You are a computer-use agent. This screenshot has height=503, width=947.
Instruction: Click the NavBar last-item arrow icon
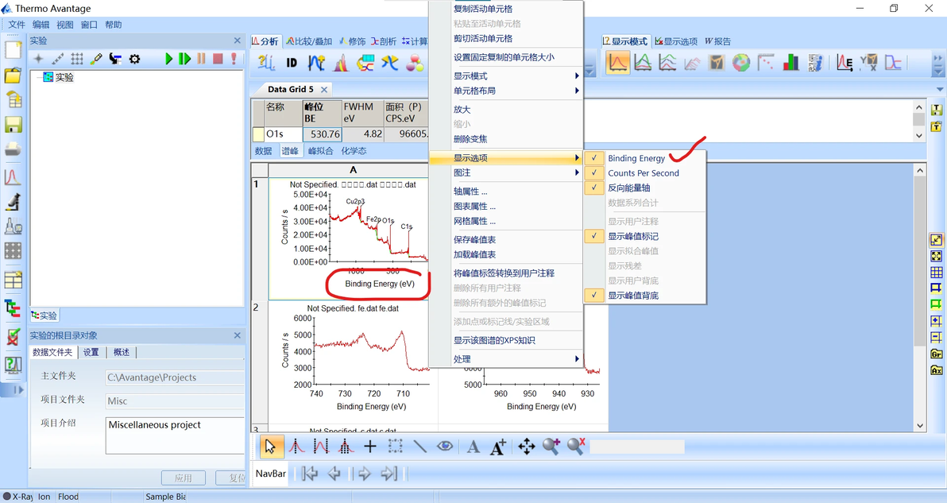[x=389, y=474]
